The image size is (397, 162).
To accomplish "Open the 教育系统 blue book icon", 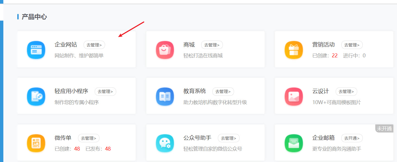I will pyautogui.click(x=165, y=96).
